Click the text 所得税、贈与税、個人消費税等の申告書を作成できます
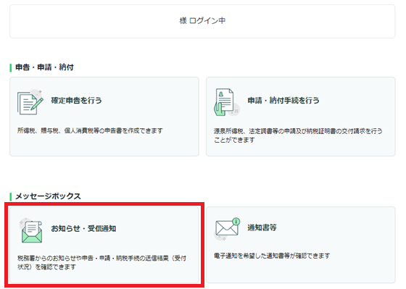 (x=90, y=130)
